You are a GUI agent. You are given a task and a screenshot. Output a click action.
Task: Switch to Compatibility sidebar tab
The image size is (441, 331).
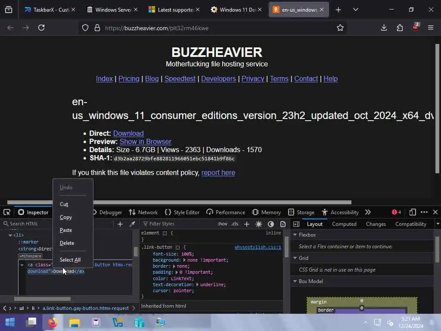[410, 224]
